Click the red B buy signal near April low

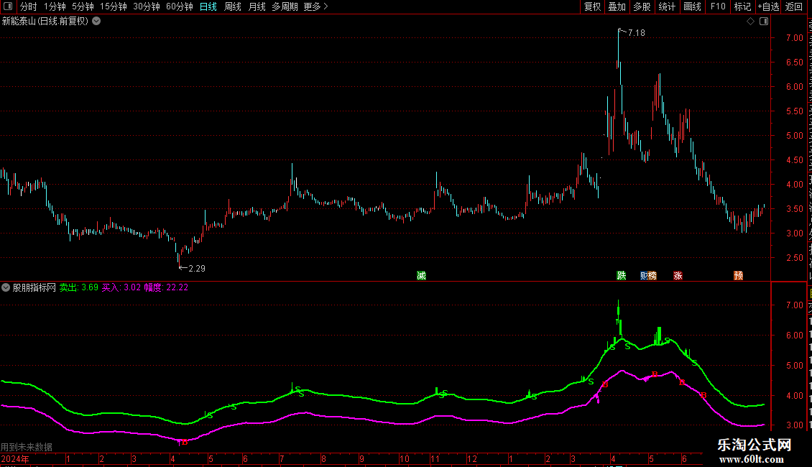[x=185, y=442]
